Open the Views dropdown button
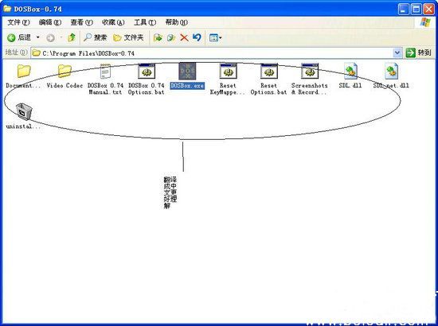The height and width of the screenshot is (326, 438). pos(215,37)
